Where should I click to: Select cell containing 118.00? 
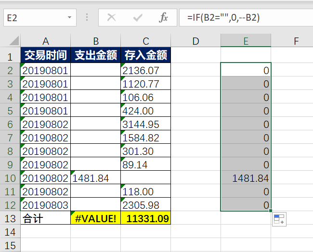click(x=146, y=191)
